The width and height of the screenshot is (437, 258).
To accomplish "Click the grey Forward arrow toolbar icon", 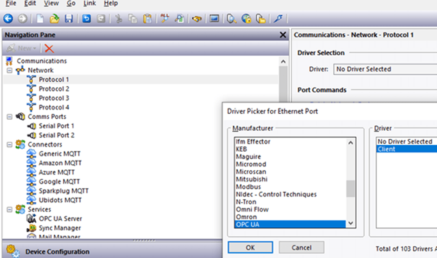I will [x=23, y=19].
